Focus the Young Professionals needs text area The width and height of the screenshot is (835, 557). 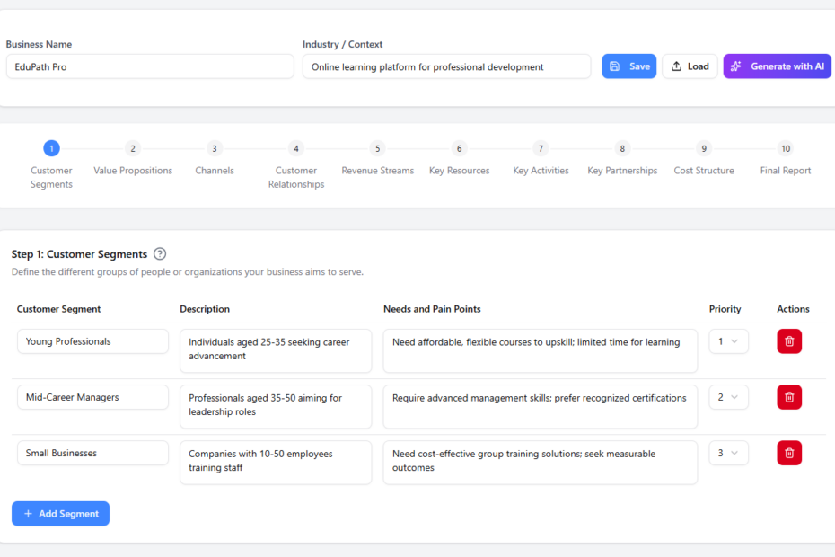coord(540,350)
